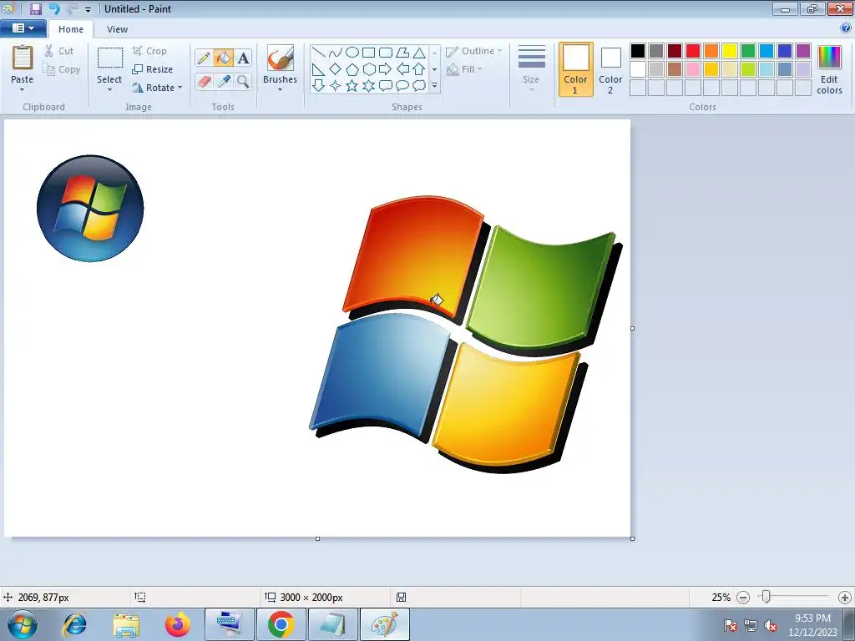This screenshot has height=641, width=855.
Task: Click the Paste button
Action: click(x=23, y=63)
